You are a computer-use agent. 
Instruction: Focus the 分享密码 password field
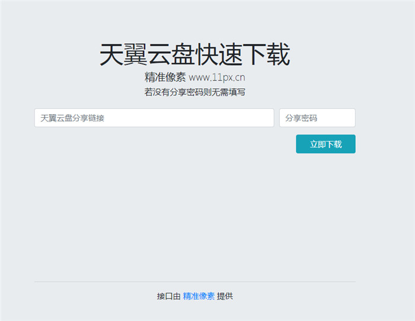point(317,118)
